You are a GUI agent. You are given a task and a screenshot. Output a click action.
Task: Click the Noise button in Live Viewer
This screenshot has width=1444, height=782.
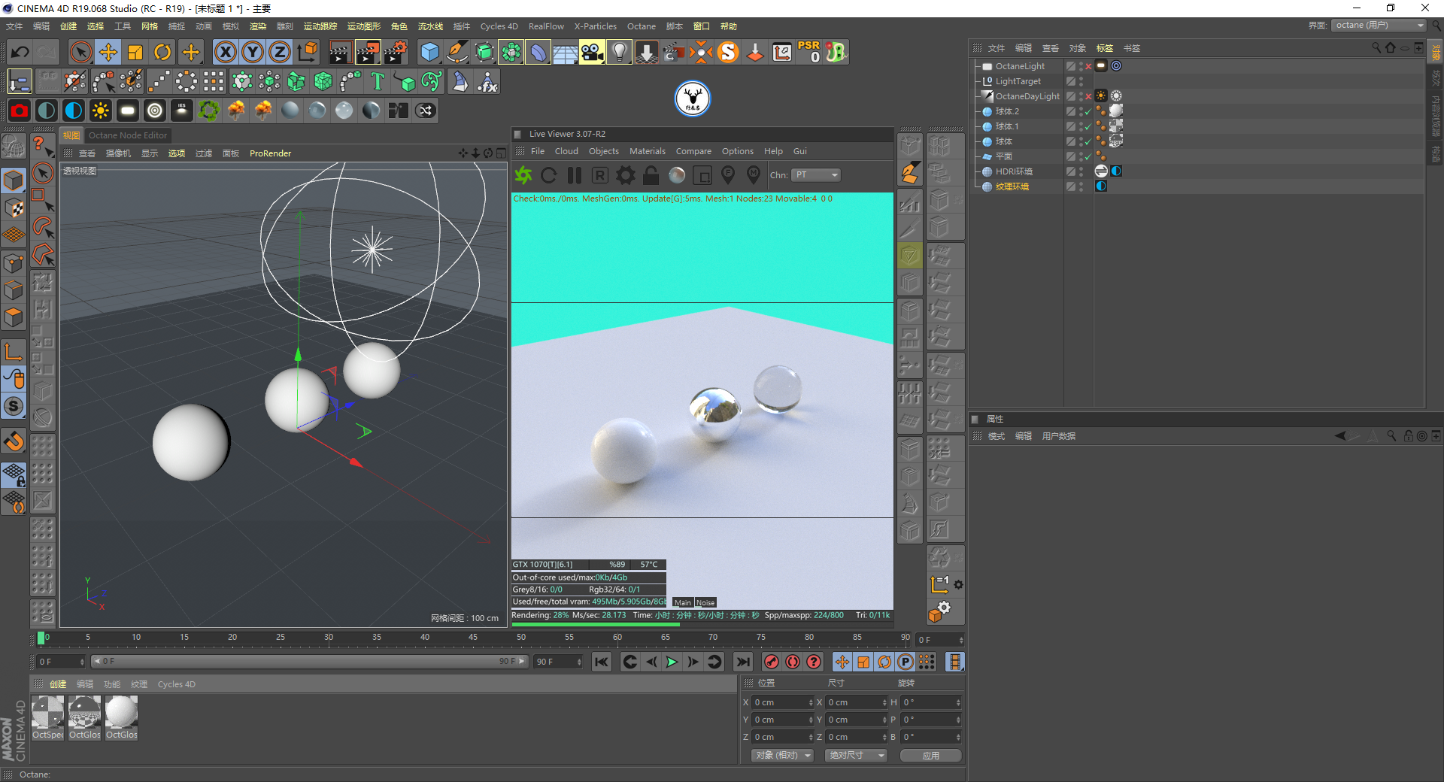(705, 602)
